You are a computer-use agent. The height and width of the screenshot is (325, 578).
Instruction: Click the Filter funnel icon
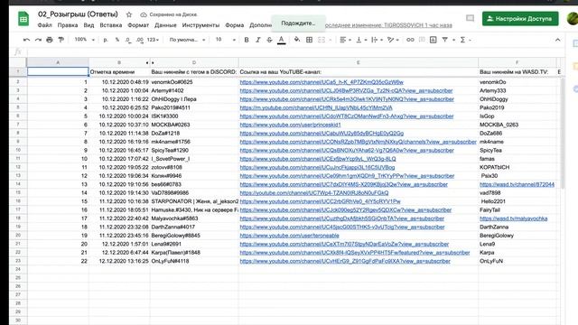click(445, 40)
